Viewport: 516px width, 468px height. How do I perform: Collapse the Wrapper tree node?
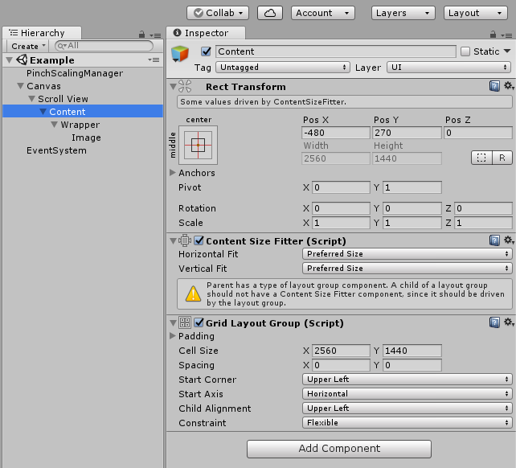pos(55,125)
